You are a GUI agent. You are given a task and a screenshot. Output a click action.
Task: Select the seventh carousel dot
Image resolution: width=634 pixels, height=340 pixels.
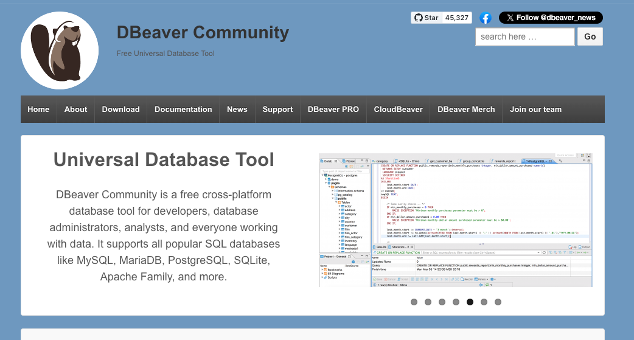tap(498, 302)
